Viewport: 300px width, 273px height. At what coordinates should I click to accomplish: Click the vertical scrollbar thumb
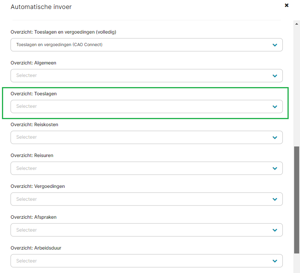296,200
